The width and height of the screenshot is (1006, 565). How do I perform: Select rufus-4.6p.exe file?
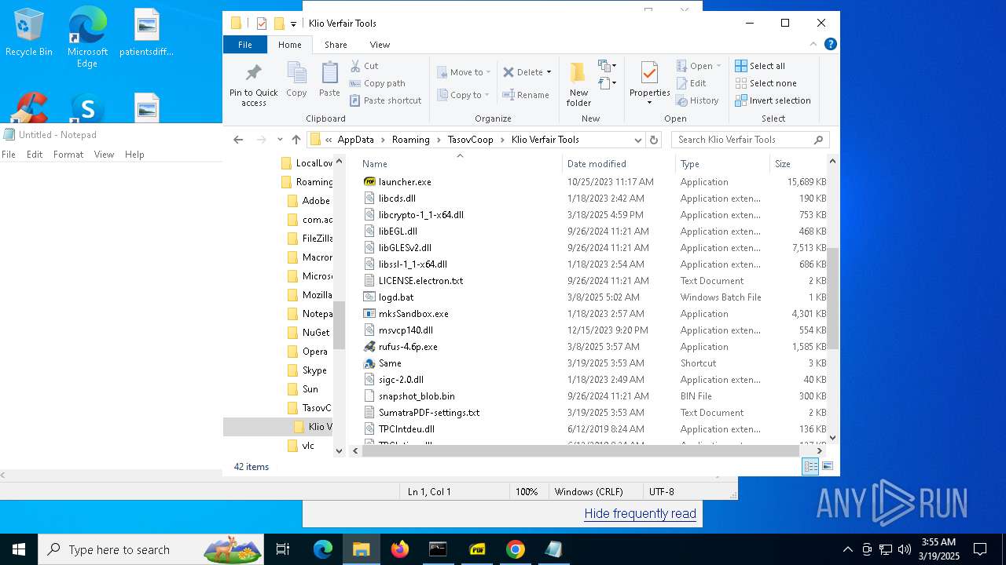408,347
